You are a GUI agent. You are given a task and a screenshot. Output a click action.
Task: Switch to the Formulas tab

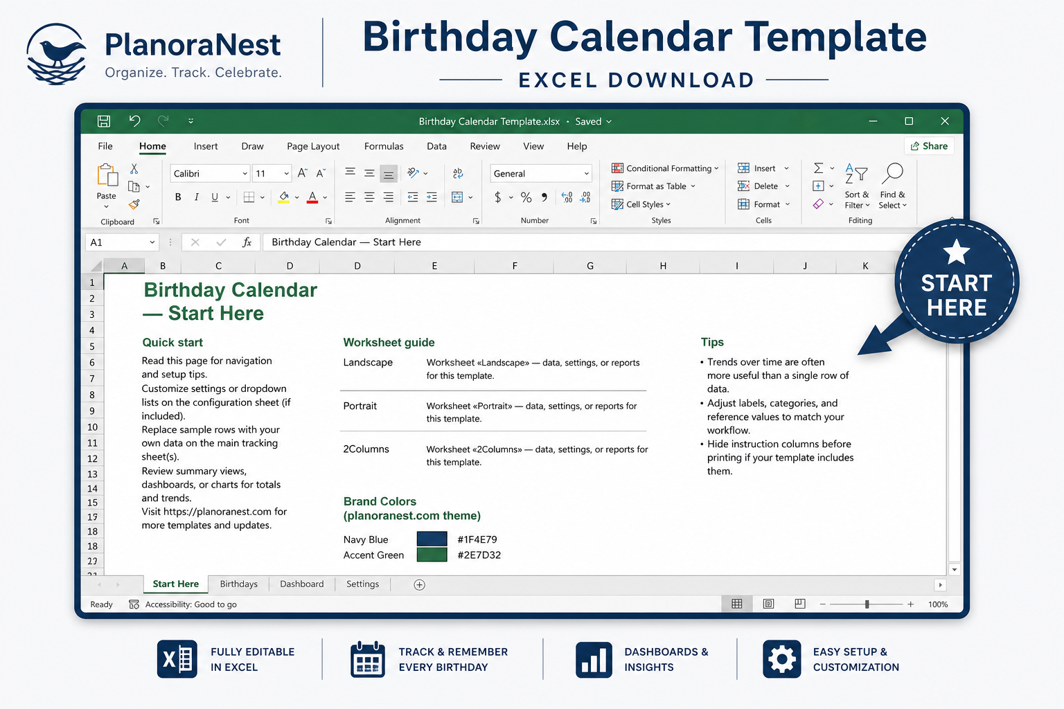point(384,146)
